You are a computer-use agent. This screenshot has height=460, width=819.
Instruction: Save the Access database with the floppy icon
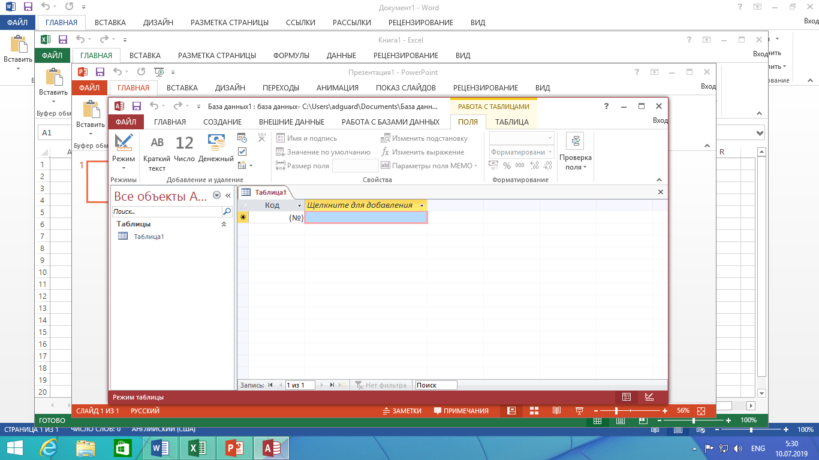point(137,106)
